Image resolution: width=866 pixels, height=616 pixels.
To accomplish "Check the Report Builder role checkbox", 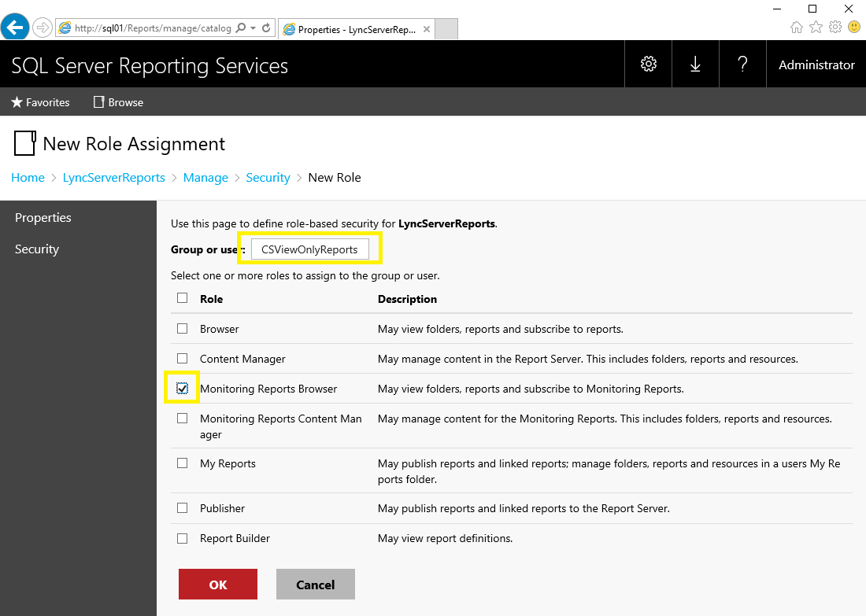I will (183, 538).
